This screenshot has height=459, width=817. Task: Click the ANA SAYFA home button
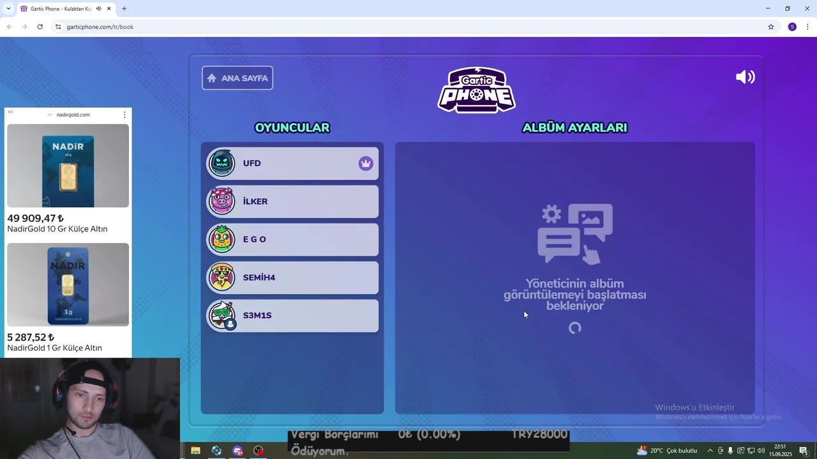click(x=237, y=78)
